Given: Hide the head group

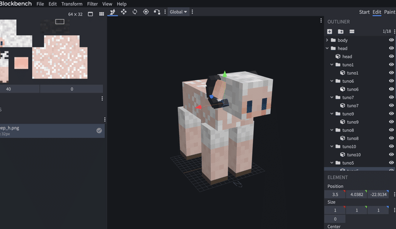Looking at the screenshot, I should pos(391,48).
